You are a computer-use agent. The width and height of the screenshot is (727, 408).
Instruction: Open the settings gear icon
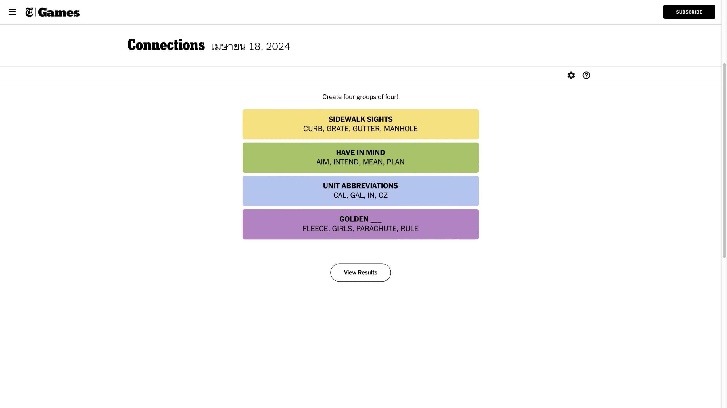(x=571, y=75)
